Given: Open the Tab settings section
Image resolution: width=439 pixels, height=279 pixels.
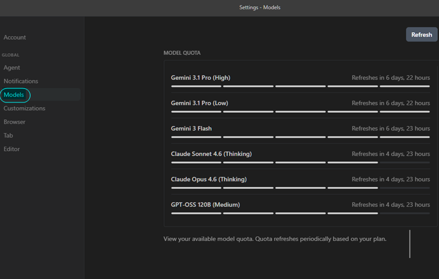Looking at the screenshot, I should (x=8, y=136).
